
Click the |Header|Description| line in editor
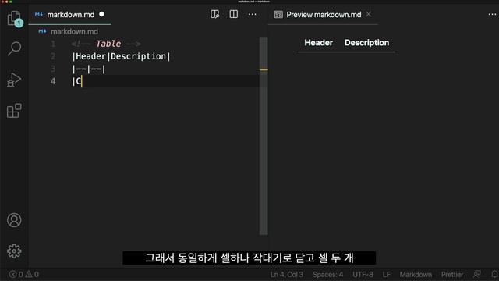(x=122, y=56)
